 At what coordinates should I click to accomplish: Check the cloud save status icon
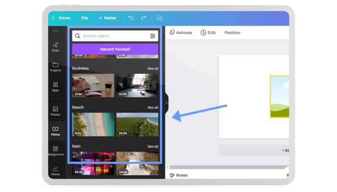pyautogui.click(x=159, y=18)
